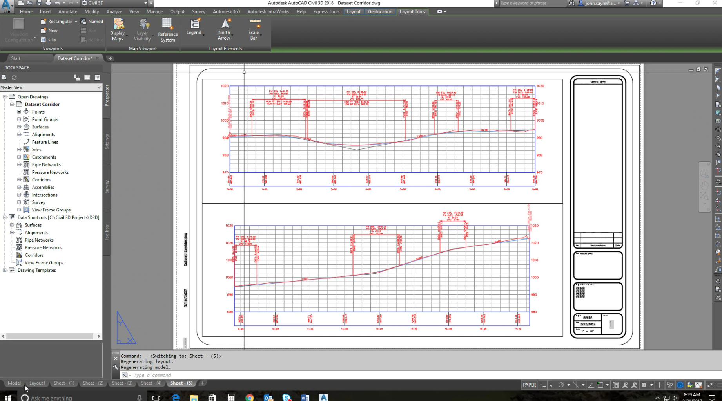Open Toolspace help via question mark icon
The width and height of the screenshot is (722, 401).
point(97,78)
